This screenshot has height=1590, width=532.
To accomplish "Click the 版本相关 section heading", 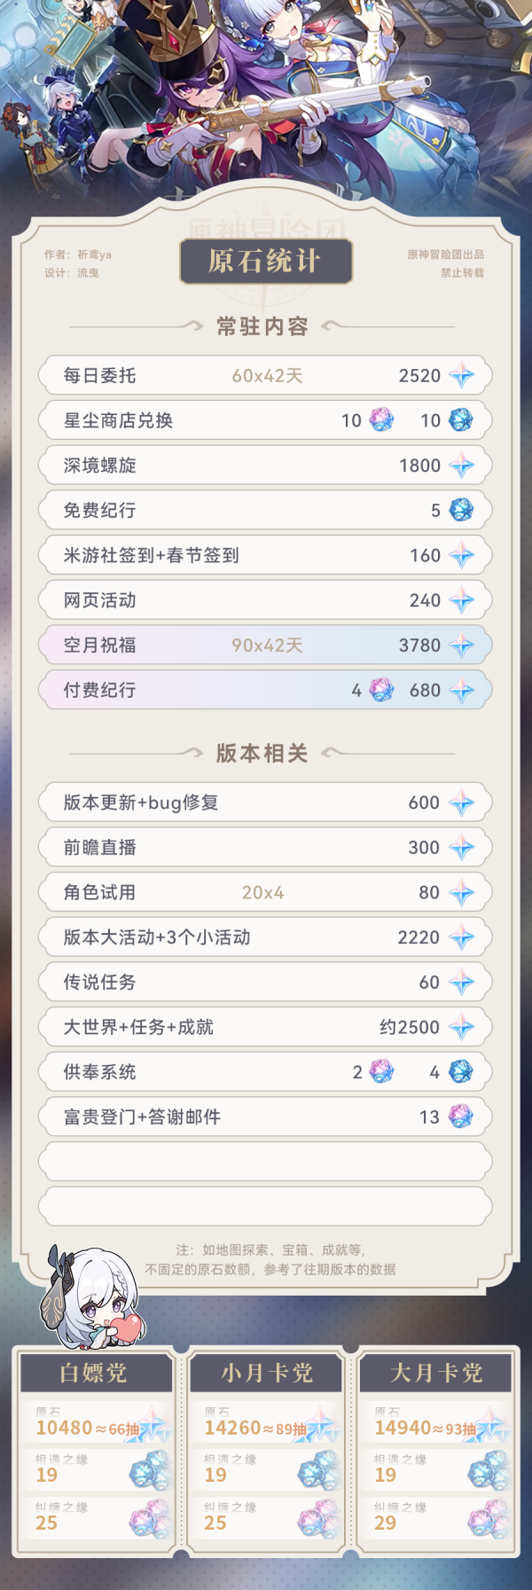I will click(x=262, y=753).
